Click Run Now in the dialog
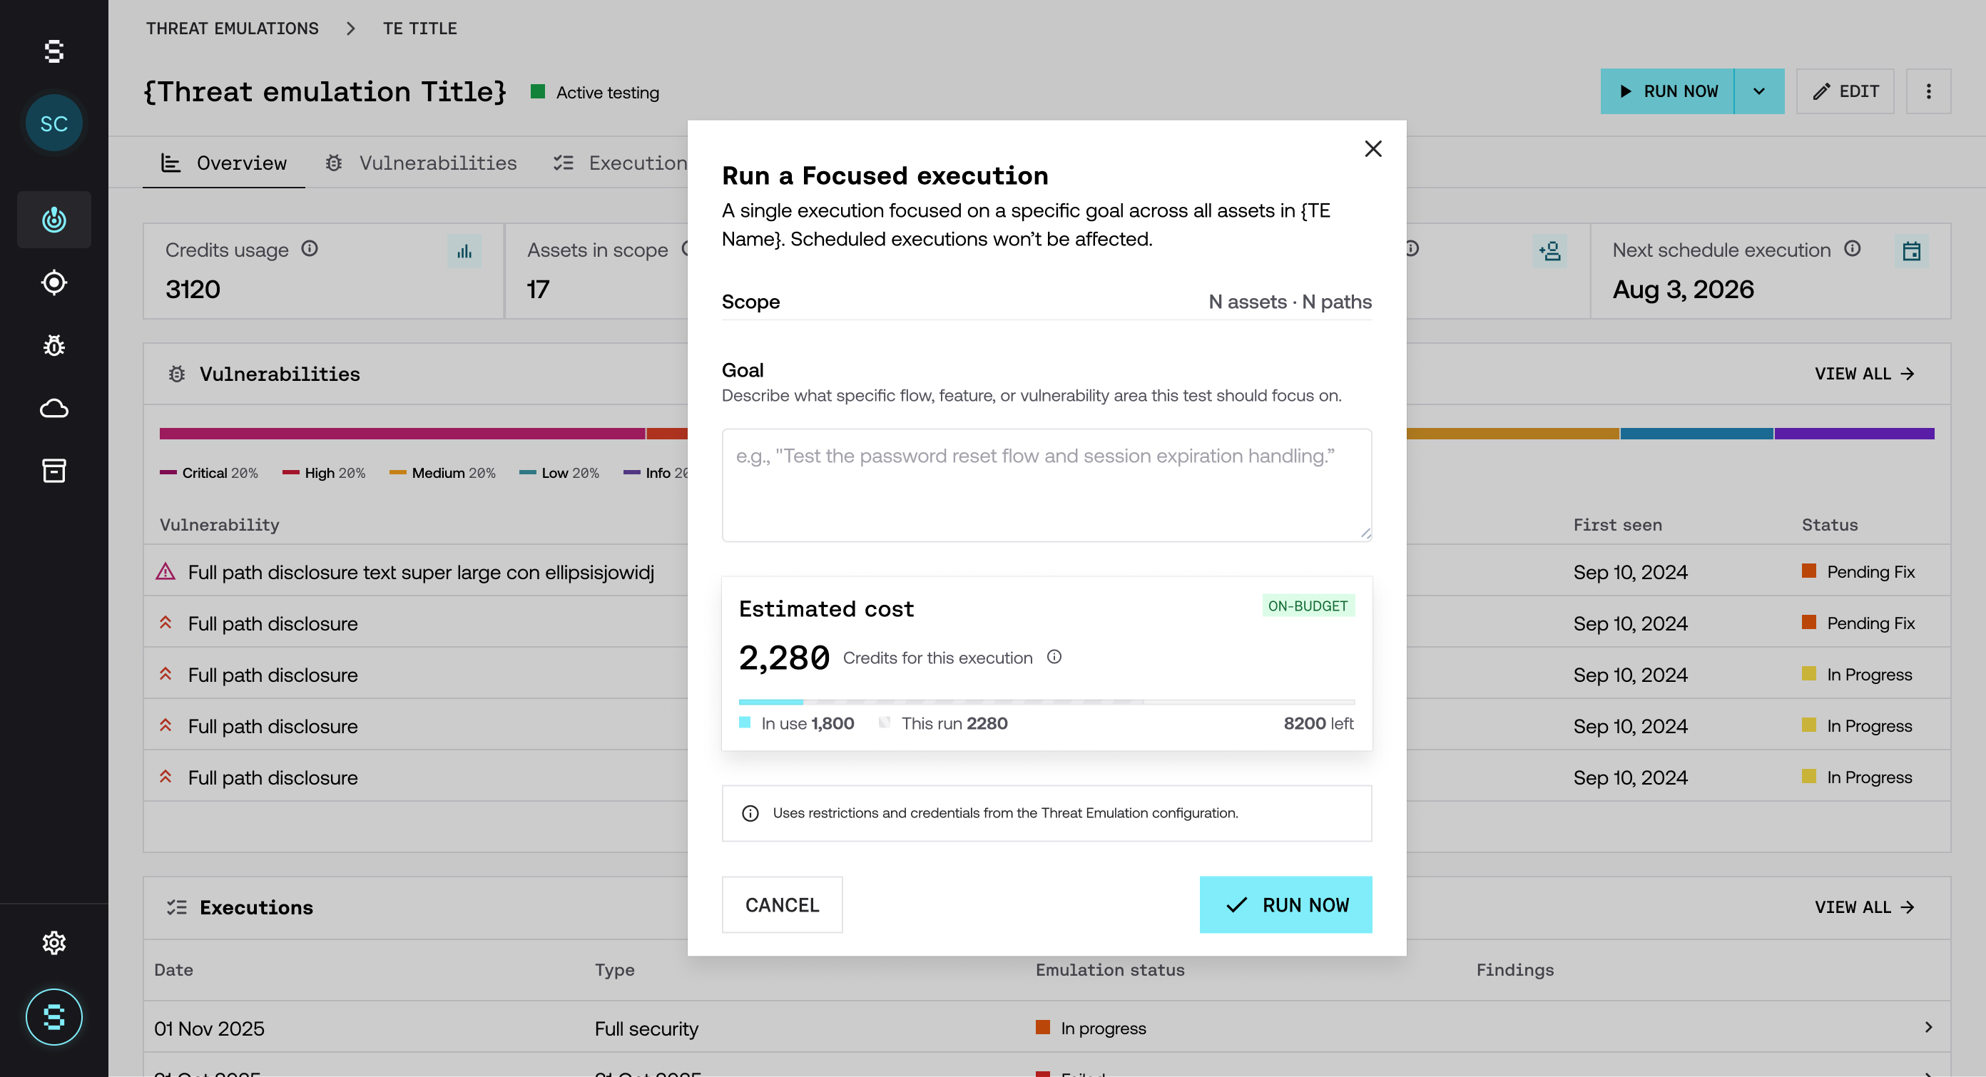 (1285, 904)
